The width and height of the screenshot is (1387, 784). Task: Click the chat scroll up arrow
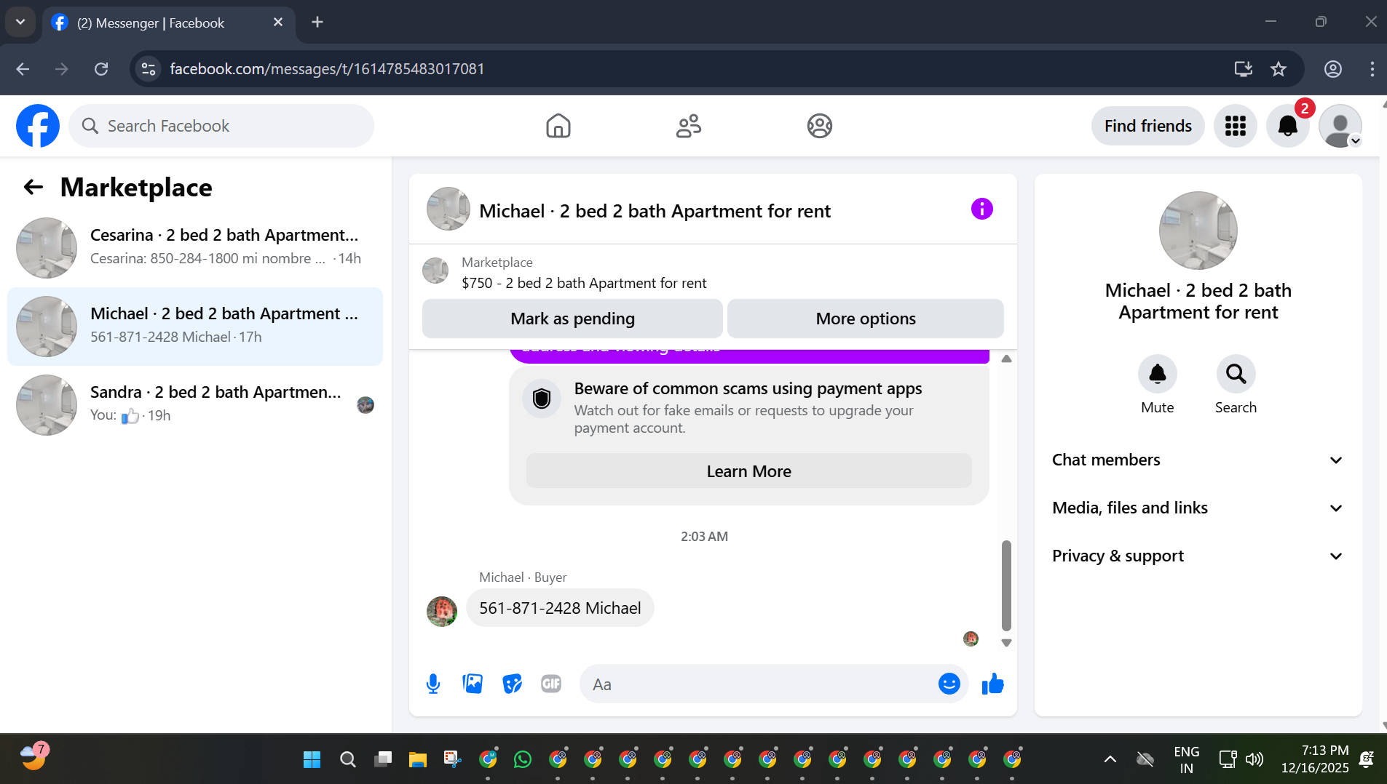coord(1006,359)
